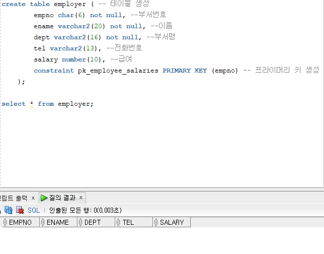324x254 pixels.
Task: Sort by the SALARY column header
Action: 172,222
